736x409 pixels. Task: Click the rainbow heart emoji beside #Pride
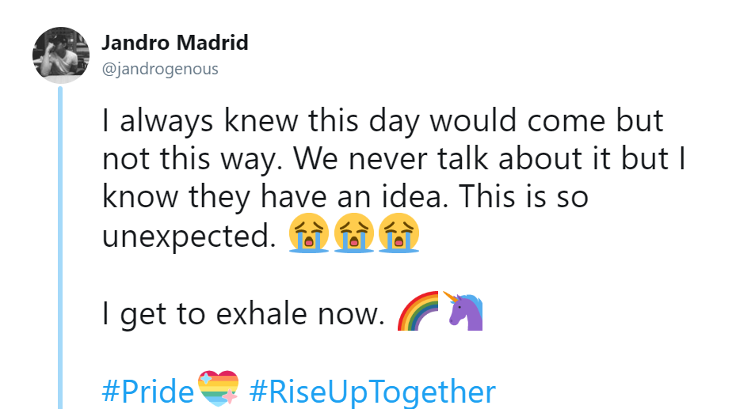coord(219,388)
